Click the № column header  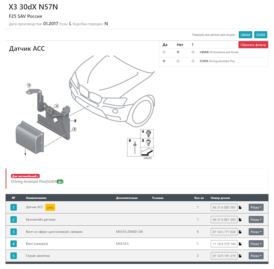point(13,198)
